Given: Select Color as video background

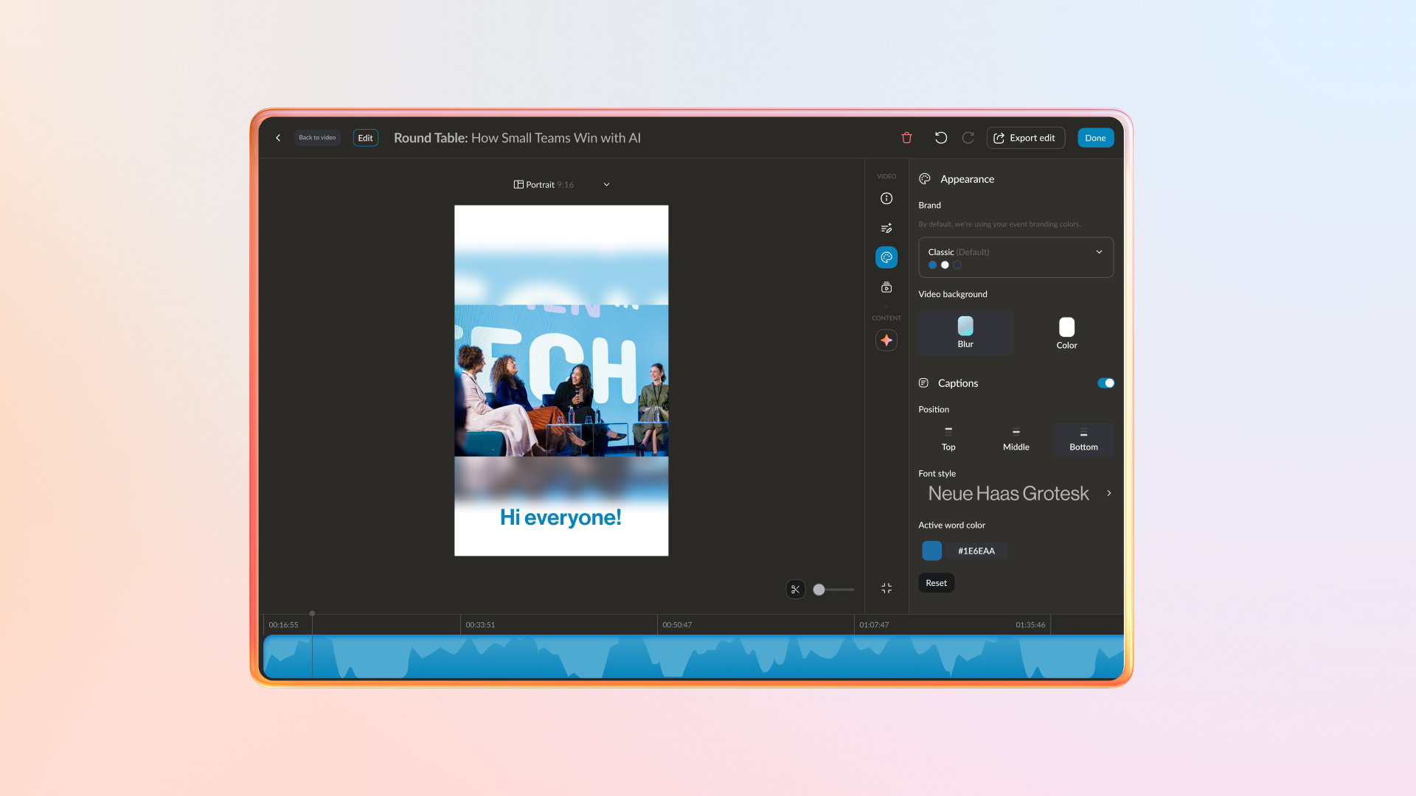Looking at the screenshot, I should click(x=1066, y=332).
